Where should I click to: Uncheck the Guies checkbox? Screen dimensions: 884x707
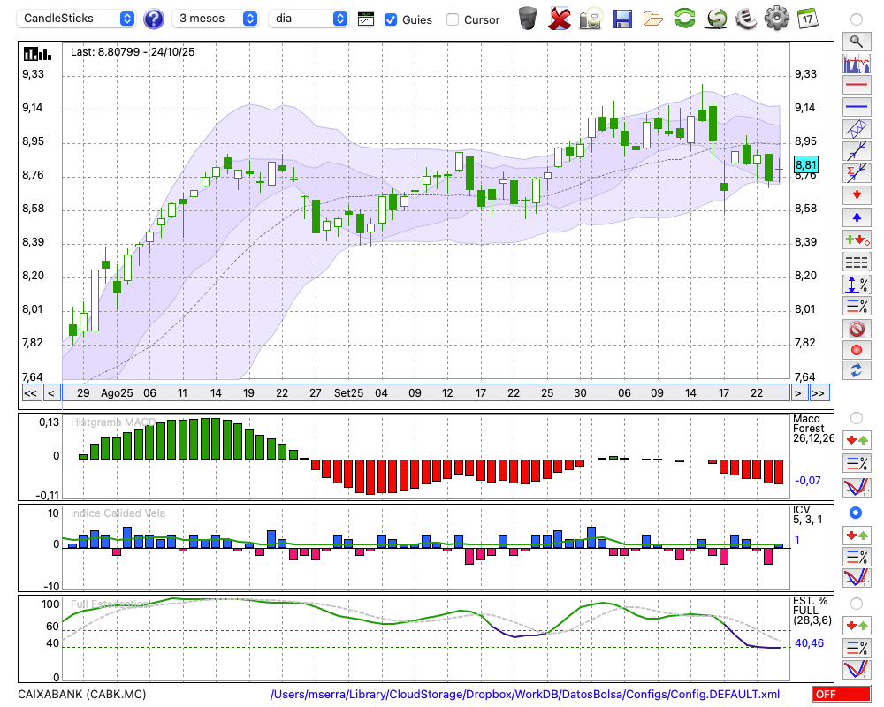click(x=390, y=19)
